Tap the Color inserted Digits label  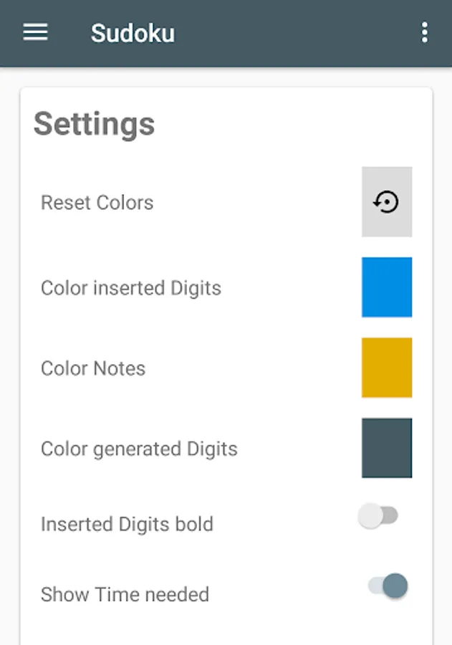click(x=130, y=288)
